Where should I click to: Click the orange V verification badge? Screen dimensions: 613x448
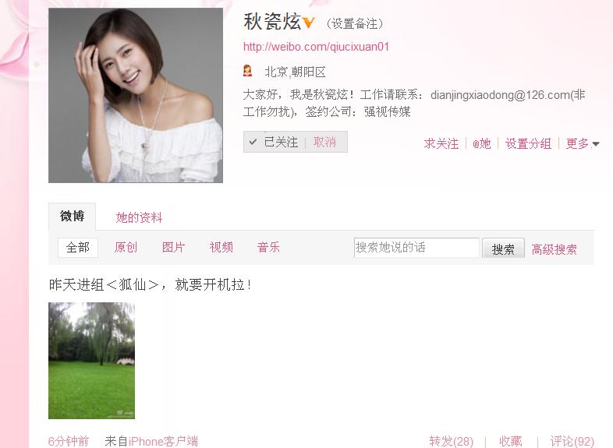pyautogui.click(x=309, y=23)
